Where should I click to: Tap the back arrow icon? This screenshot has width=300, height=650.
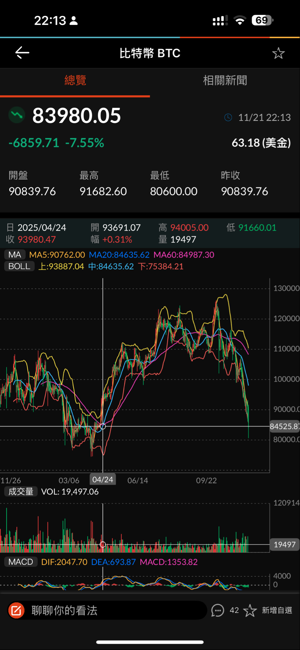(x=22, y=53)
